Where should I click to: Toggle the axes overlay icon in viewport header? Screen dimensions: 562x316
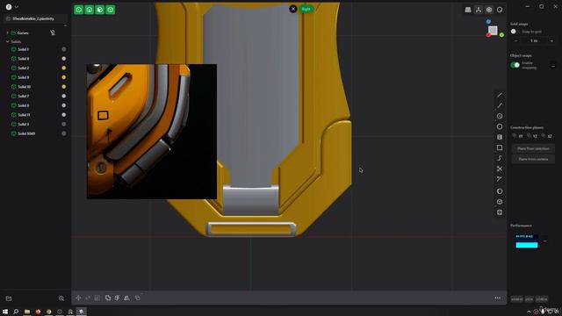pyautogui.click(x=479, y=10)
